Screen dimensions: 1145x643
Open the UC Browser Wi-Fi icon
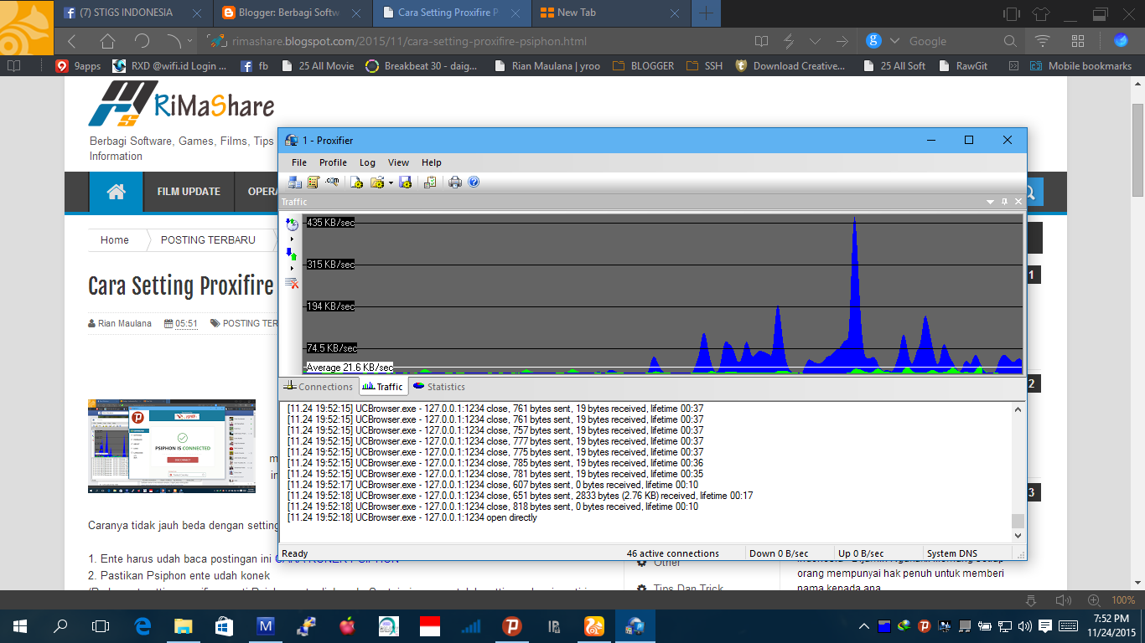[x=1043, y=41]
